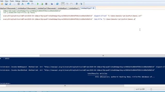165x92 pixels.
Task: Switch to Untitled9.ps1 tab
Action: pos(74,8)
